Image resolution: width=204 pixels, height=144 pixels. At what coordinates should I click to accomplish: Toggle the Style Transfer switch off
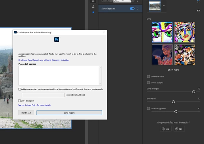(132, 8)
